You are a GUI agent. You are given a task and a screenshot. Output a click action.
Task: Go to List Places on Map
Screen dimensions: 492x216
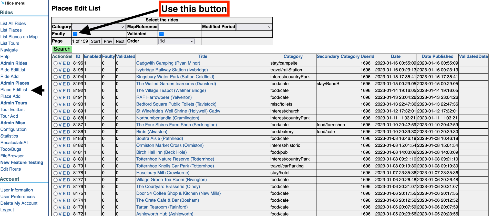(x=19, y=37)
